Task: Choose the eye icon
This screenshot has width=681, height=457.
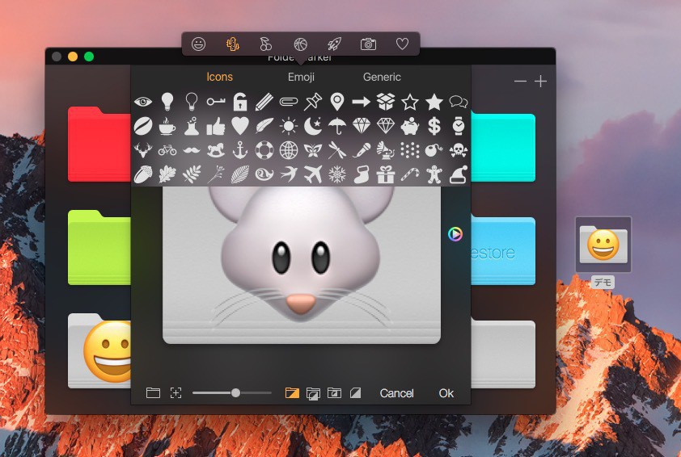Action: point(143,102)
